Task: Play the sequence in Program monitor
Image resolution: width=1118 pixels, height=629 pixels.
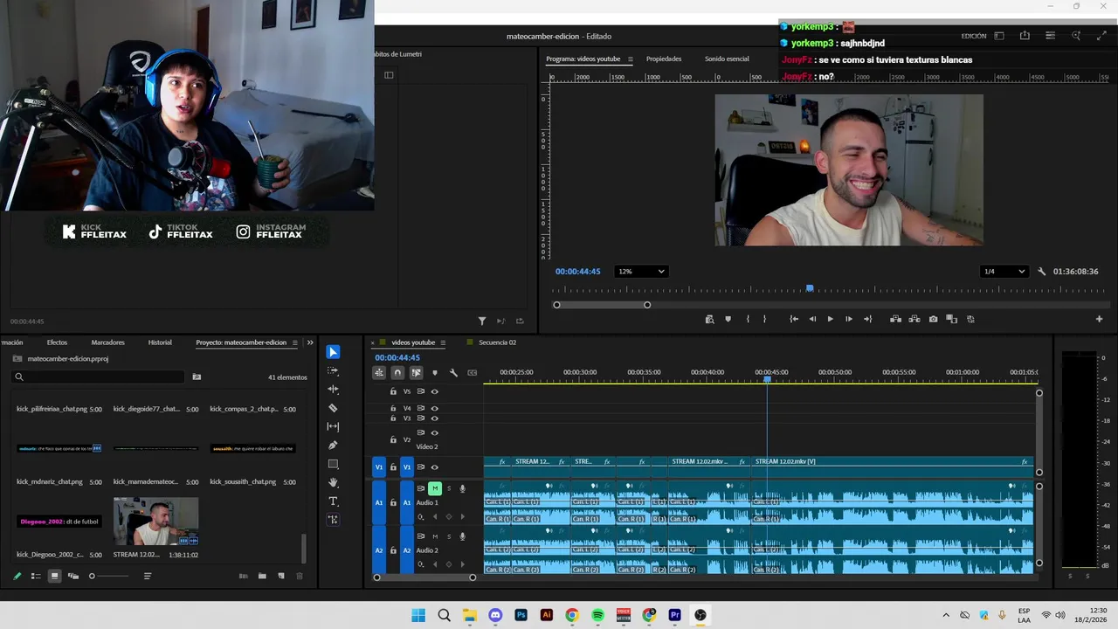Action: (x=830, y=319)
